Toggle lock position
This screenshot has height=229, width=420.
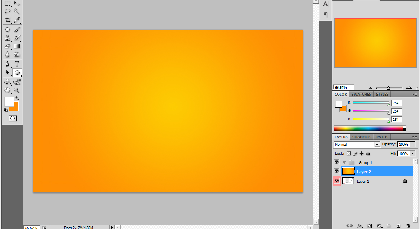(x=362, y=153)
